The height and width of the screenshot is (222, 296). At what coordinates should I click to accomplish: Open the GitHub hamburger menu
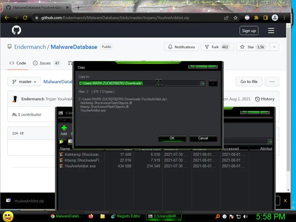[271, 31]
